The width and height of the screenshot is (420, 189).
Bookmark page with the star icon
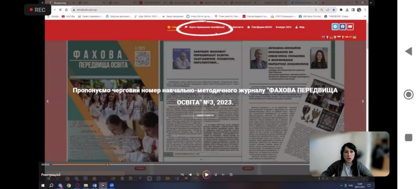(x=334, y=9)
